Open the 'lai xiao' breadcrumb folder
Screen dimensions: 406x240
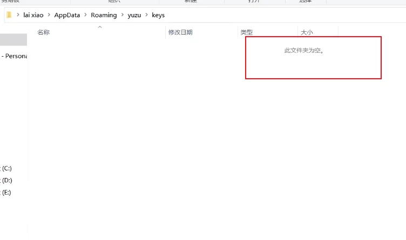[33, 15]
